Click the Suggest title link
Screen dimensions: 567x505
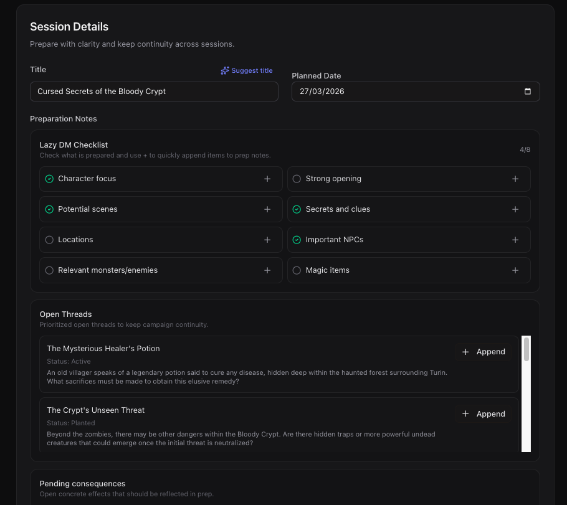pyautogui.click(x=247, y=70)
